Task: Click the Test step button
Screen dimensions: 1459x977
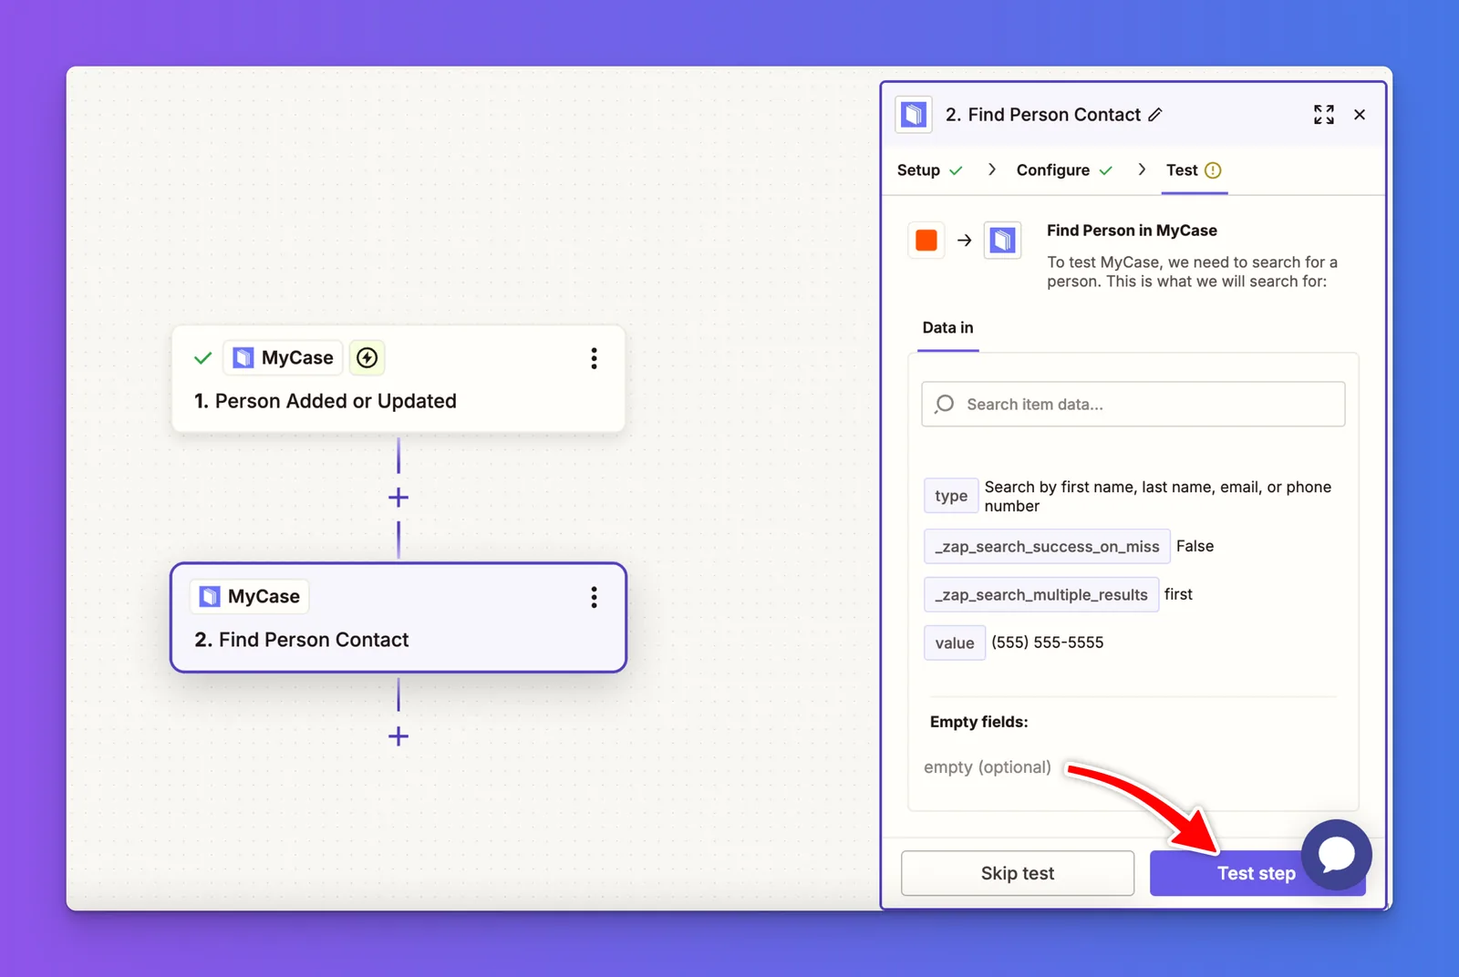Action: (x=1257, y=873)
